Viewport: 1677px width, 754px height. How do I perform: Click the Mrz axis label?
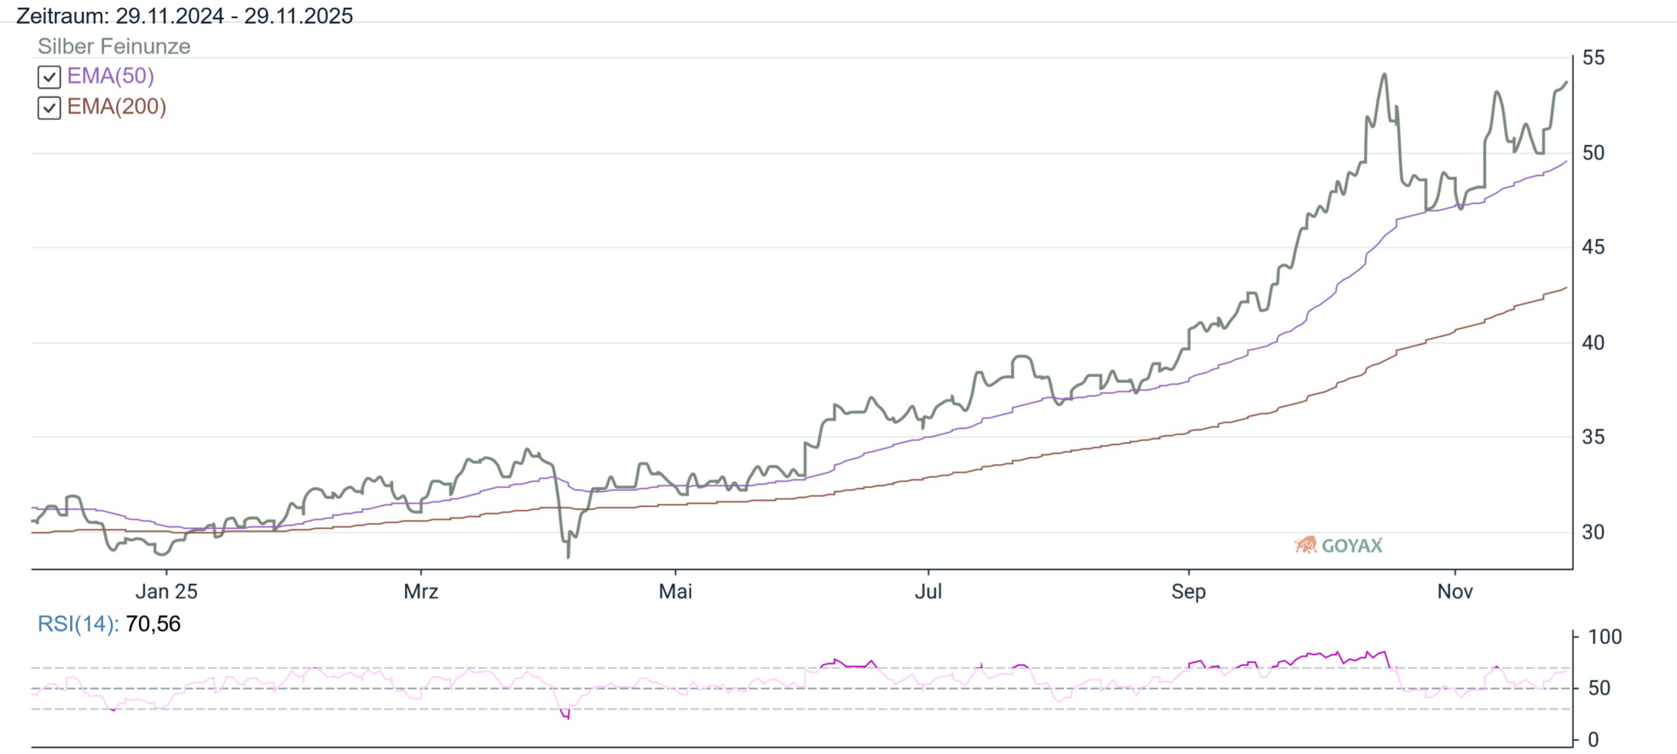tap(421, 592)
